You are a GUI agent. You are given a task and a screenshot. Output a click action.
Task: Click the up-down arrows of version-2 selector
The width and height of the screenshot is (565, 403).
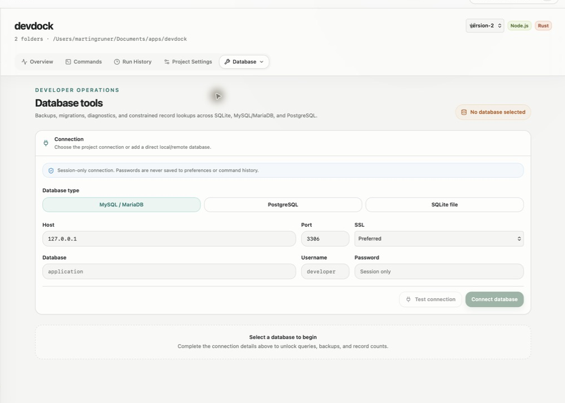point(500,26)
